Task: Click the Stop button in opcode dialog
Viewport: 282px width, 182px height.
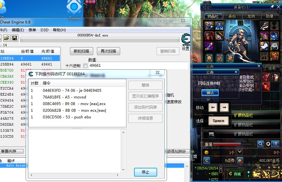Action: coord(145,172)
